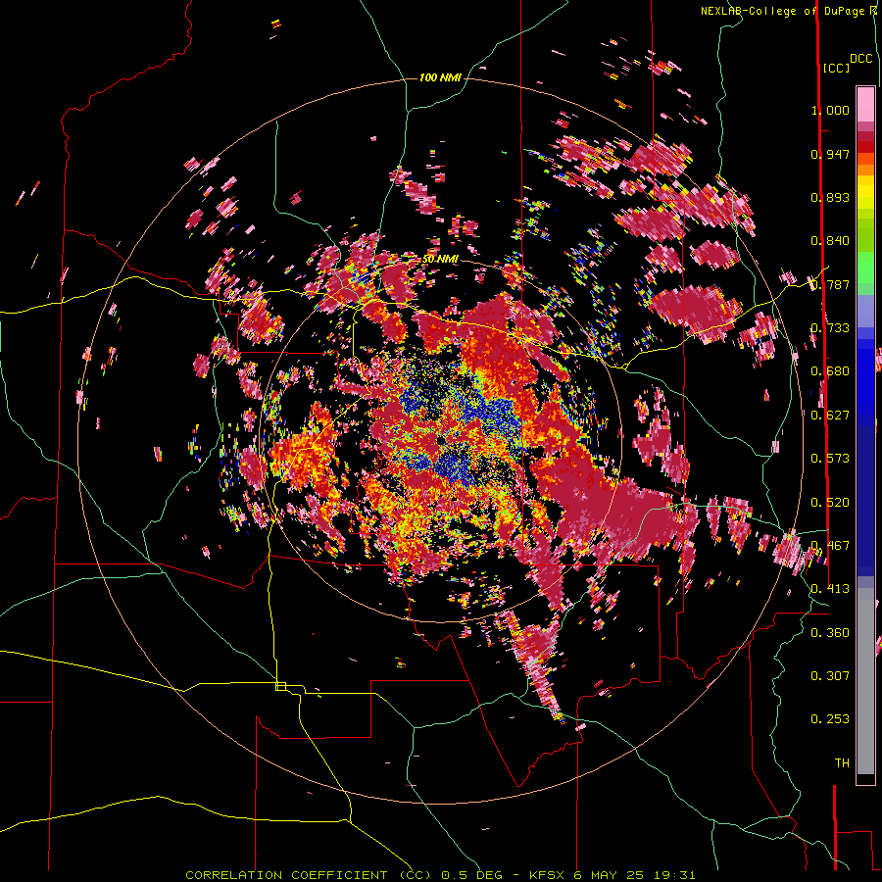Click the 0.627 legend value
882x882 pixels.
click(830, 416)
